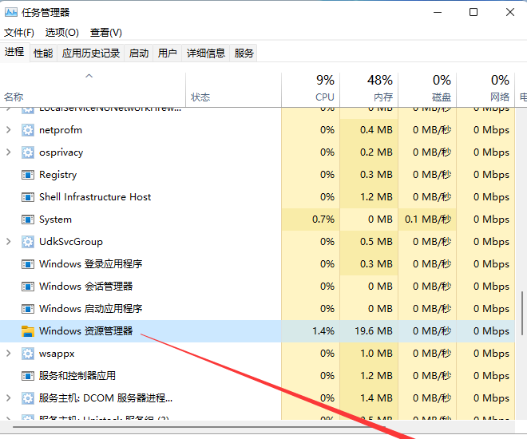The width and height of the screenshot is (527, 439).
Task: Expand the UdkSvcGroup process group
Action: pos(9,242)
